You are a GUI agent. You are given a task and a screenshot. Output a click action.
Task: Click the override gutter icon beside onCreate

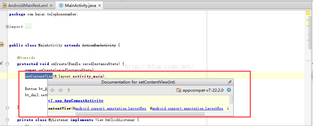tap(1, 63)
